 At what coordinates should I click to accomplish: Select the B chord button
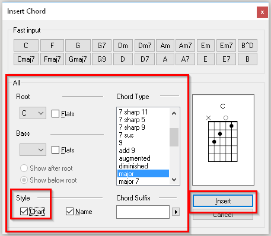(247, 59)
